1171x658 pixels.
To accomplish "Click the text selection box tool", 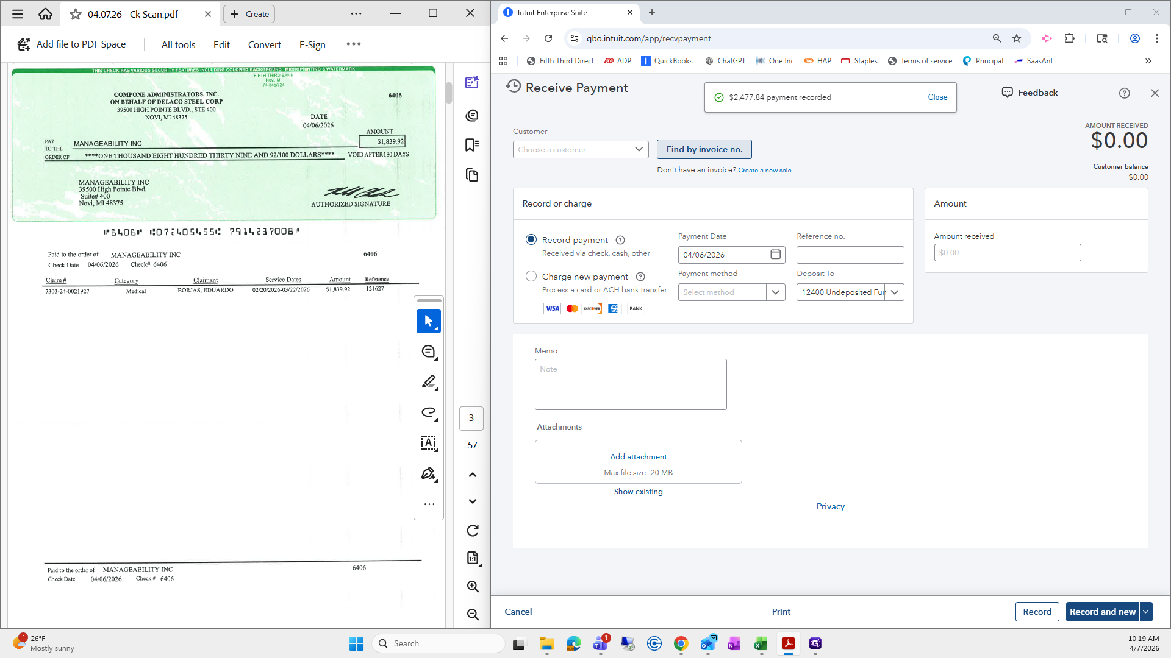I will pos(429,443).
